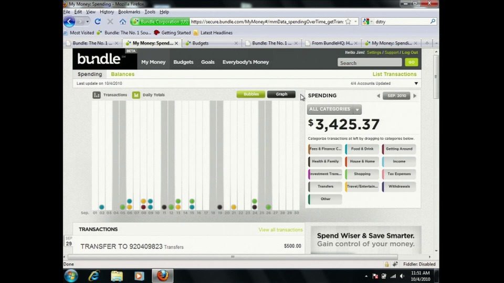Open Support link

pos(392,52)
